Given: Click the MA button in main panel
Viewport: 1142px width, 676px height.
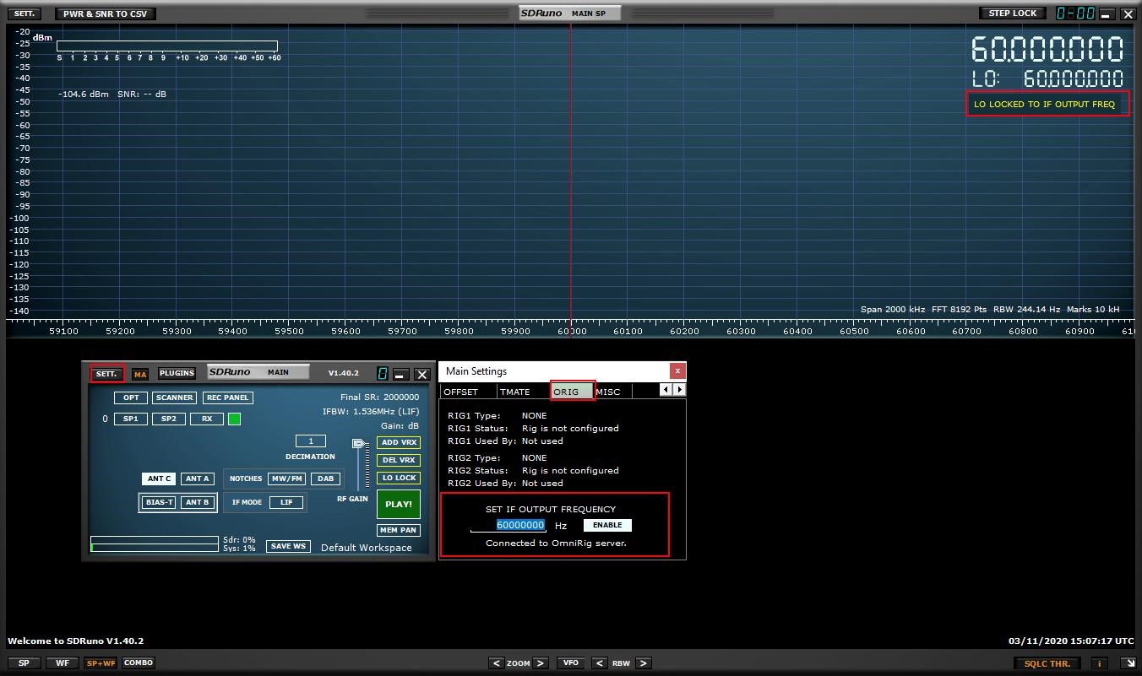Looking at the screenshot, I should (x=140, y=374).
